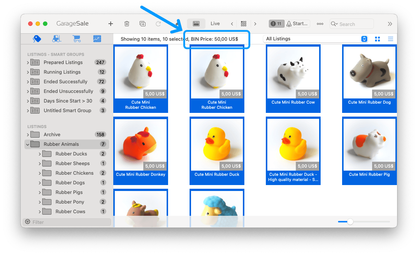418x255 pixels.
Task: Select the Prepared Listings row
Action: (x=67, y=62)
